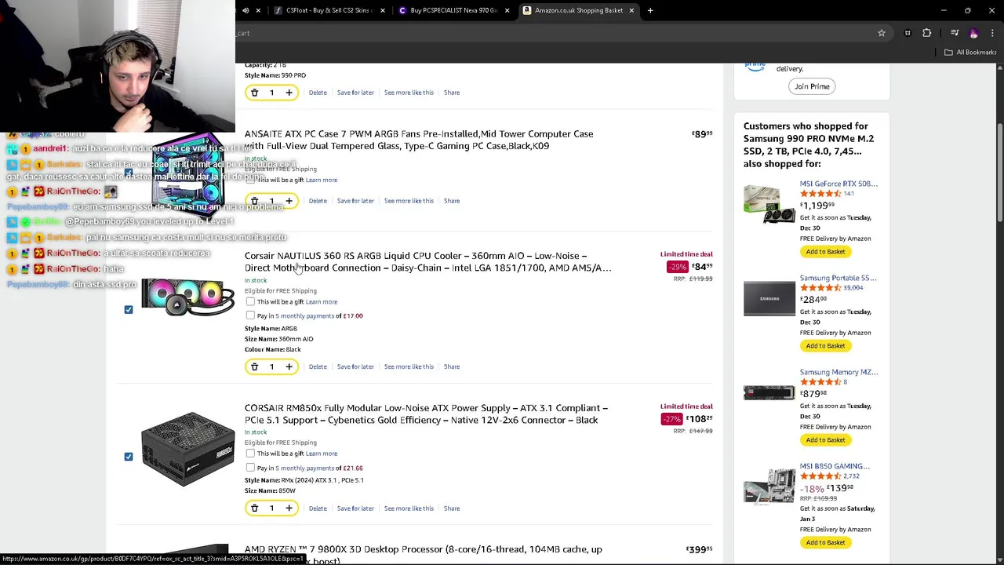Delete the Corsair NAUTILUS cooler via Delete link
This screenshot has width=1004, height=565.
(318, 366)
